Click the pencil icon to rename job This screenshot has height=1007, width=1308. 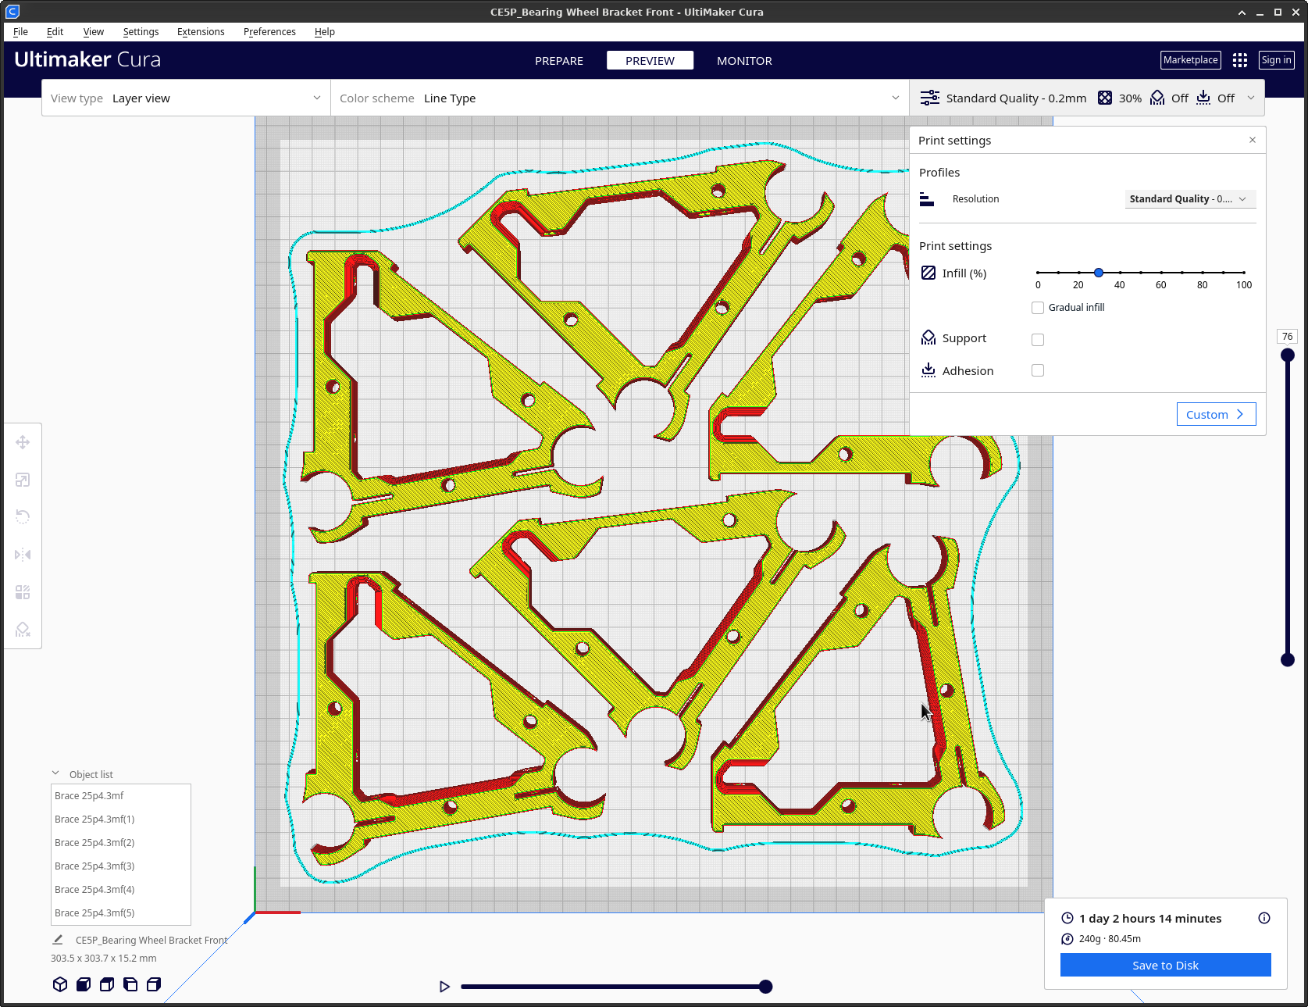(x=58, y=940)
